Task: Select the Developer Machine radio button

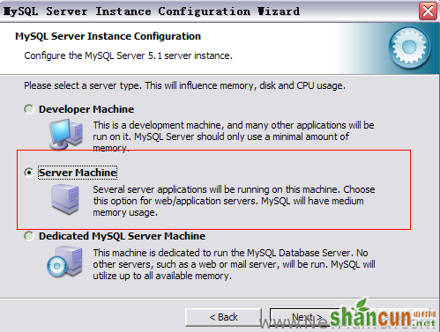Action: point(29,109)
